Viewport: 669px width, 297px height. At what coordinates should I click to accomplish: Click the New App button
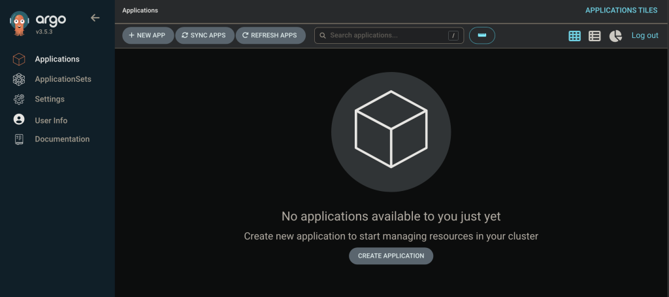pyautogui.click(x=148, y=35)
